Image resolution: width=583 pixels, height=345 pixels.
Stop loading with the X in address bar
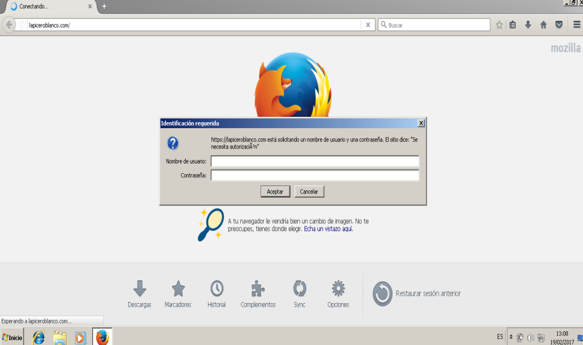click(x=368, y=25)
